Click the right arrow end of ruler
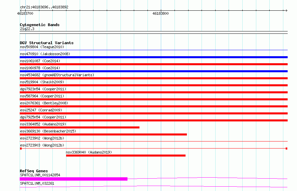This screenshot has height=191, width=297. tap(286, 10)
